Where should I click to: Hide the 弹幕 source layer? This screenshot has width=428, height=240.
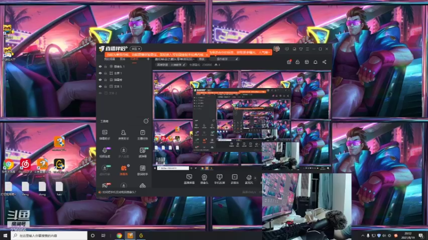tap(100, 79)
